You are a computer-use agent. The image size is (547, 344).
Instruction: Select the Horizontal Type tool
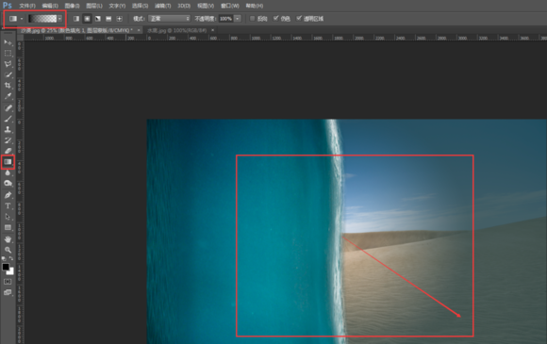click(8, 206)
